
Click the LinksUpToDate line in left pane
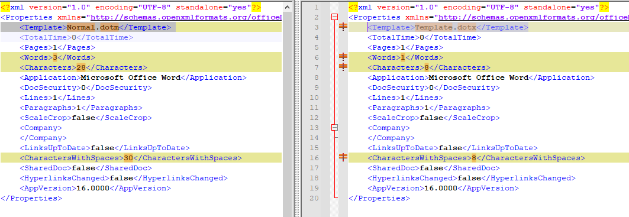pyautogui.click(x=105, y=148)
